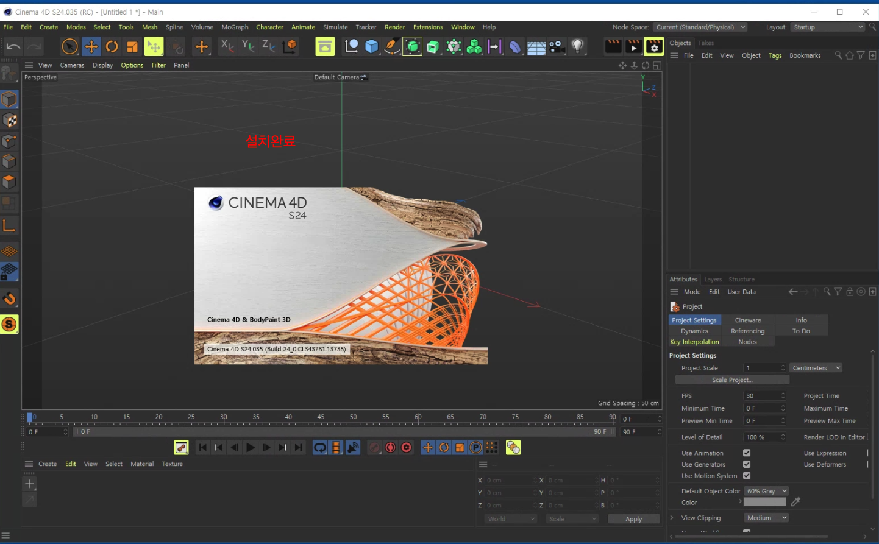Activate the Move tool in top toolbar
This screenshot has width=879, height=544.
(x=91, y=46)
